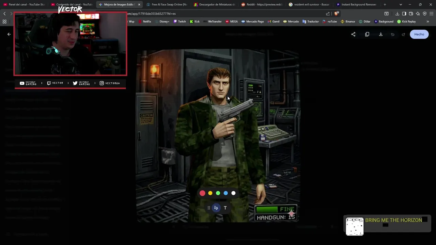The height and width of the screenshot is (245, 436).
Task: Select the red color dot
Action: (x=202, y=193)
